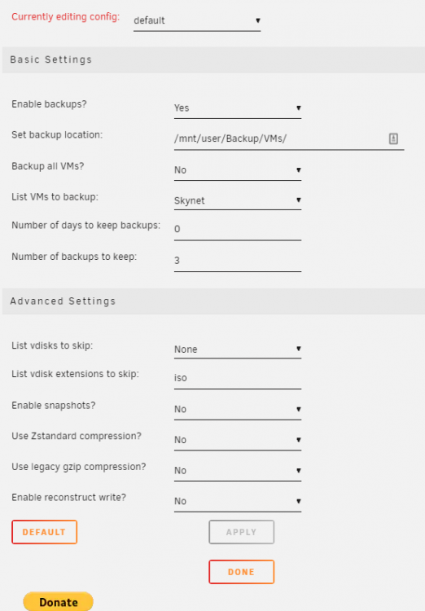Image resolution: width=425 pixels, height=611 pixels.
Task: Click the Set backup location path field
Action: [289, 138]
